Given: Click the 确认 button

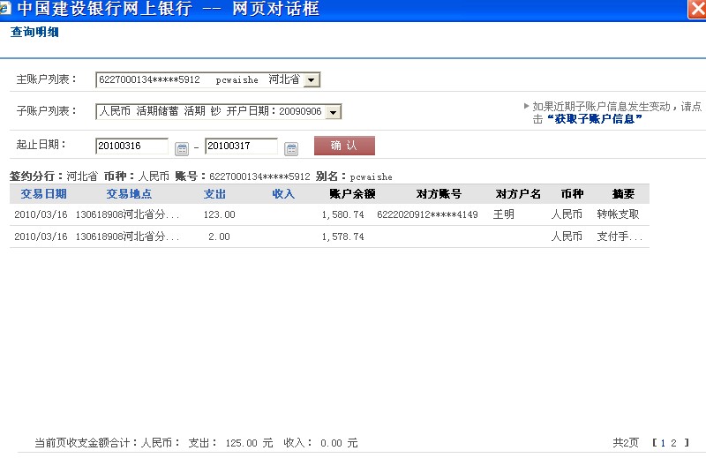Looking at the screenshot, I should (344, 146).
